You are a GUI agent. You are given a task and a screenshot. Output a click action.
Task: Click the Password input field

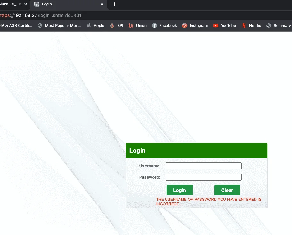204,177
